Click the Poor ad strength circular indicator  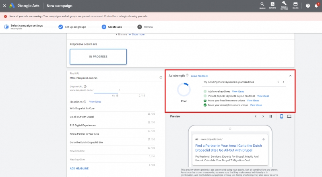coord(184,90)
